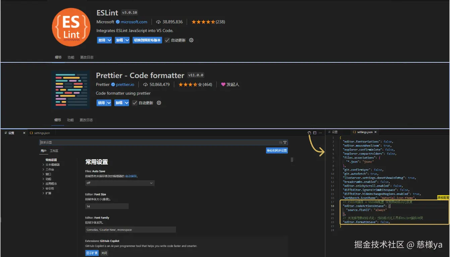Clear settings search via list icon
The image size is (450, 257).
(280, 142)
